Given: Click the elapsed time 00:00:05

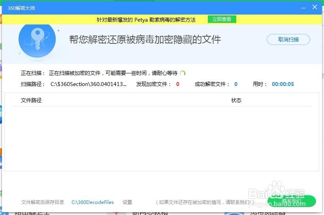Looking at the screenshot, I should [283, 84].
